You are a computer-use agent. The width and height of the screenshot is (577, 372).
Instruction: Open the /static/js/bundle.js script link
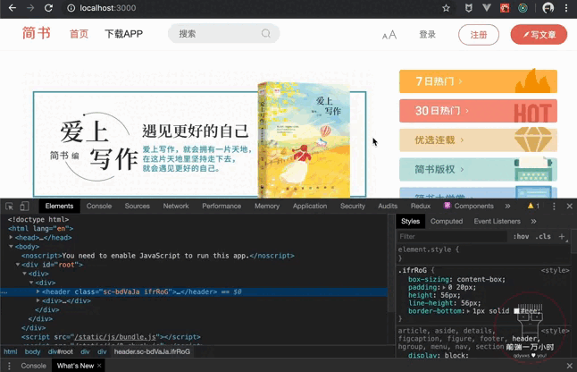(117, 337)
